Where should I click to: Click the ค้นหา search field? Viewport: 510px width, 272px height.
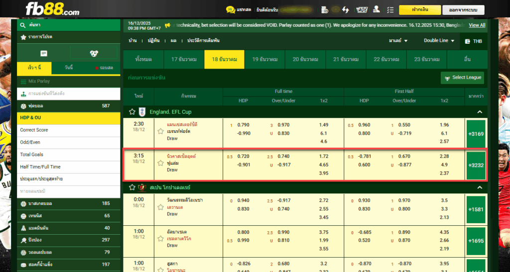(69, 25)
